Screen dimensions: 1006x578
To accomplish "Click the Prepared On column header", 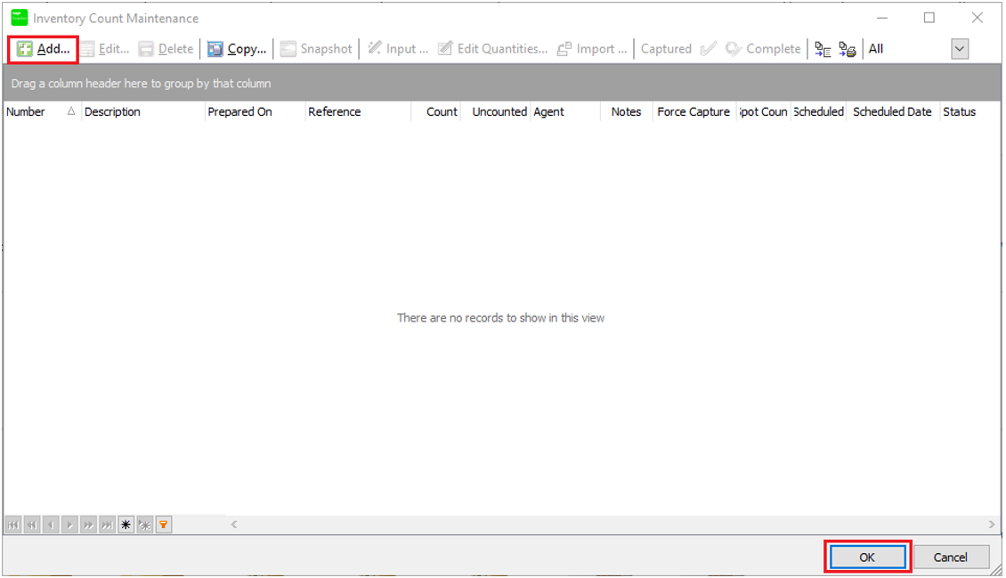I will 239,112.
